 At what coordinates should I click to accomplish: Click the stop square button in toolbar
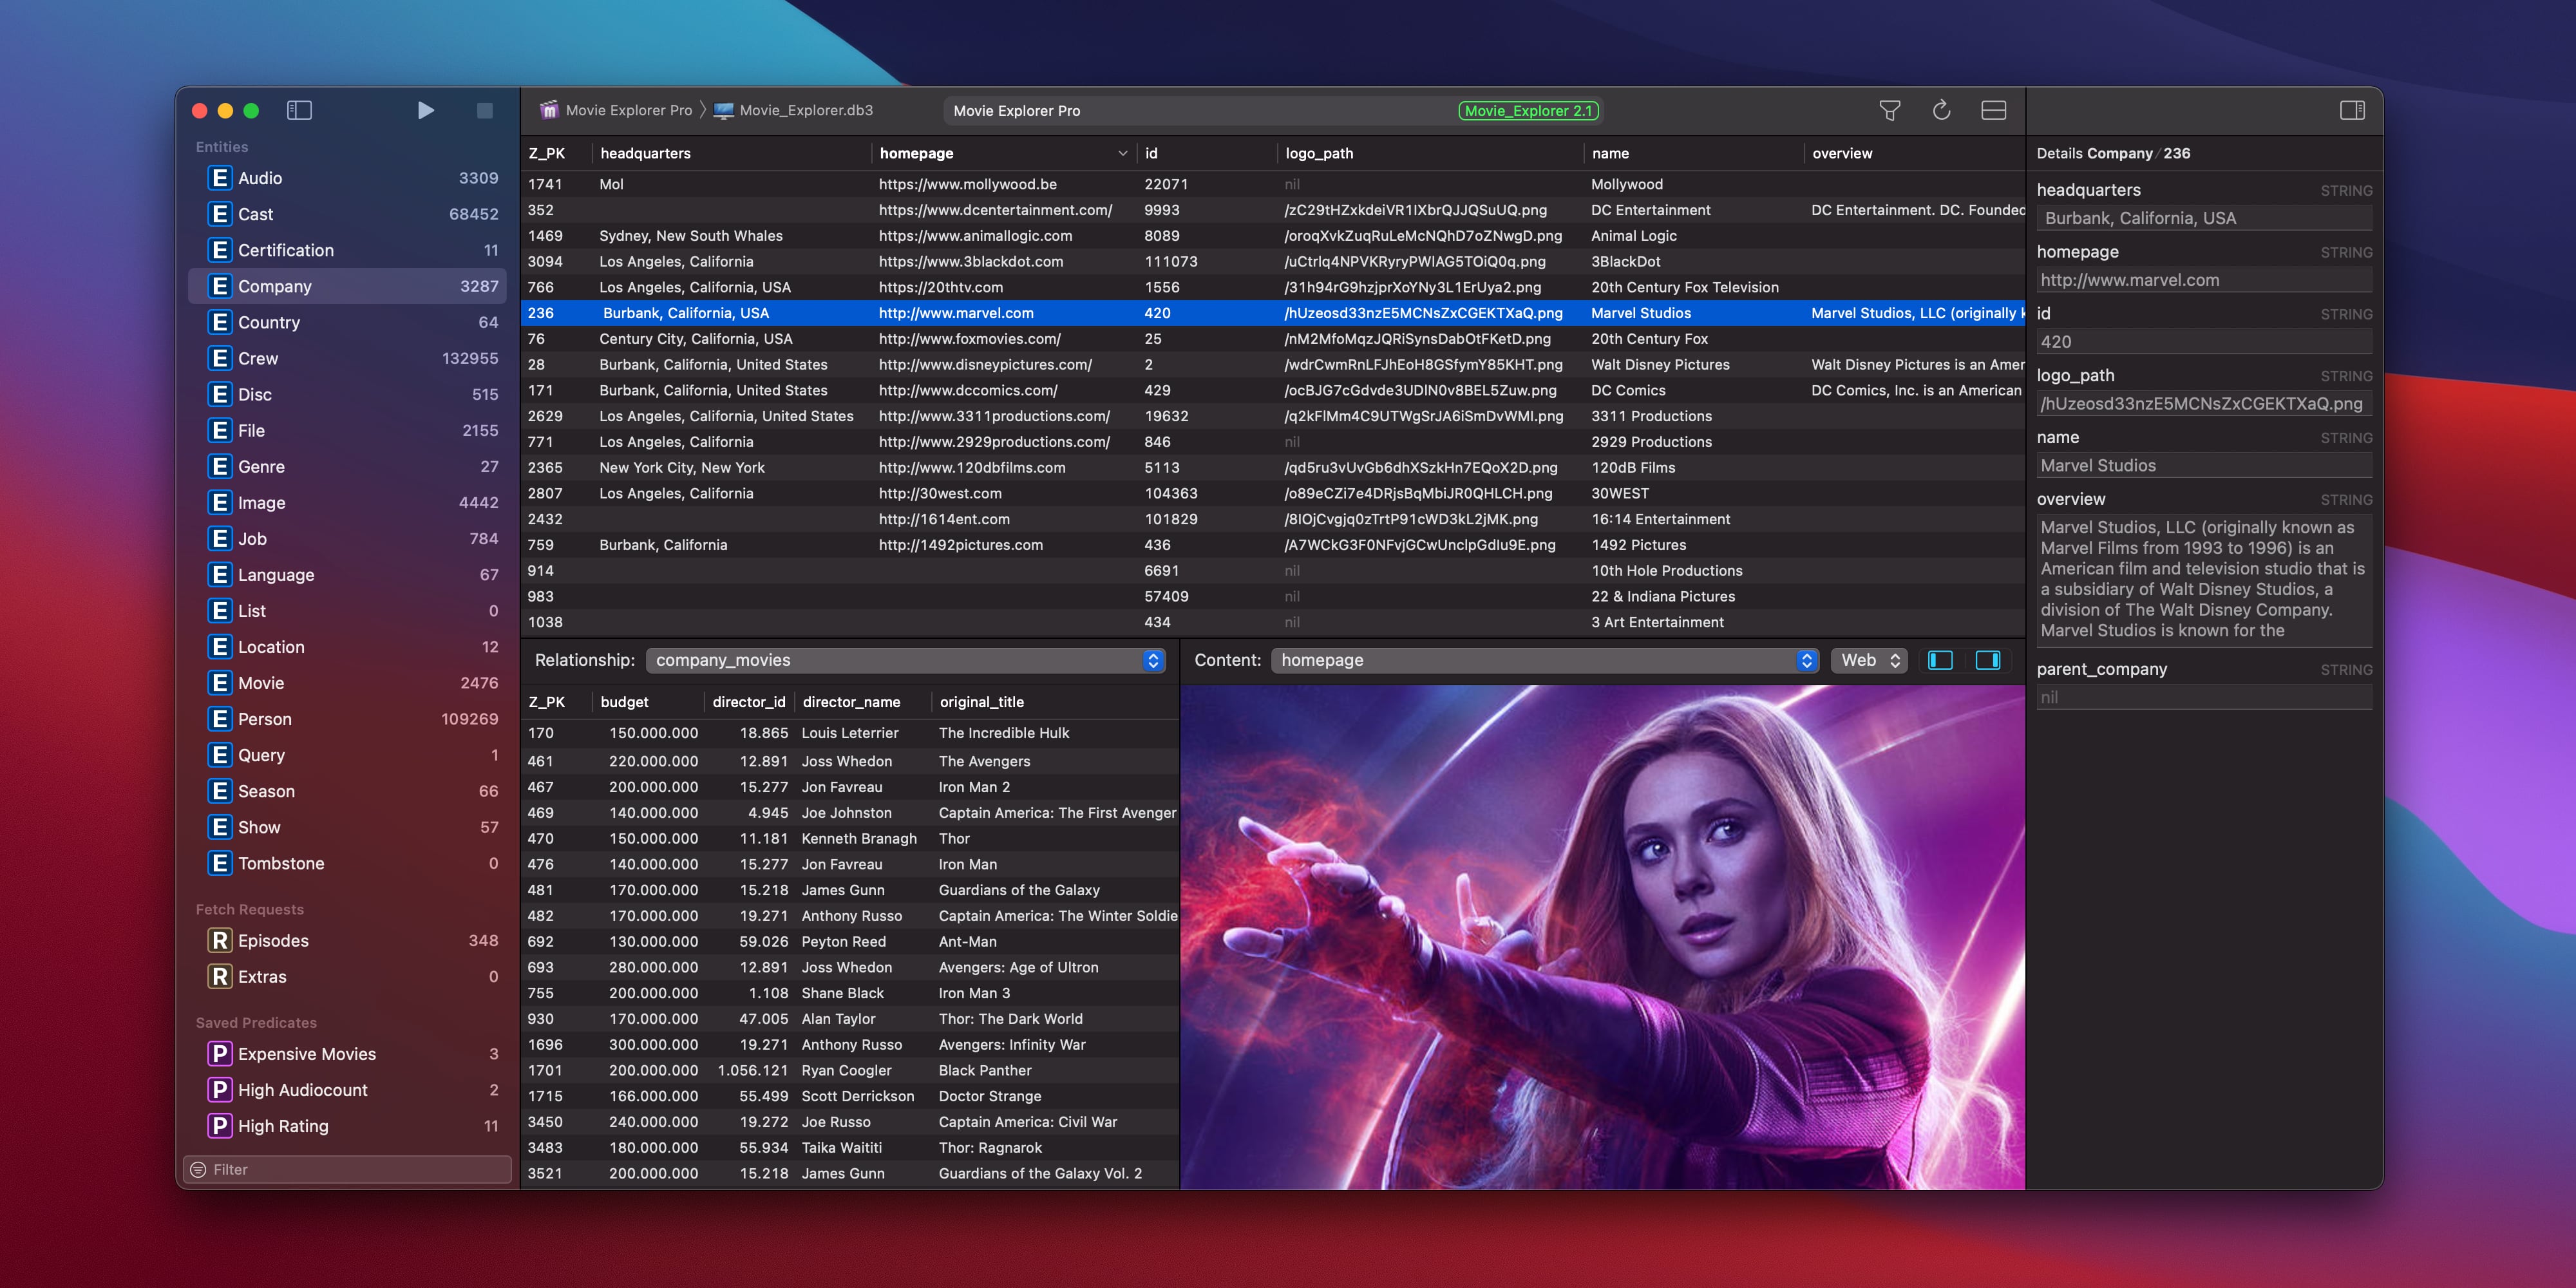[x=485, y=110]
